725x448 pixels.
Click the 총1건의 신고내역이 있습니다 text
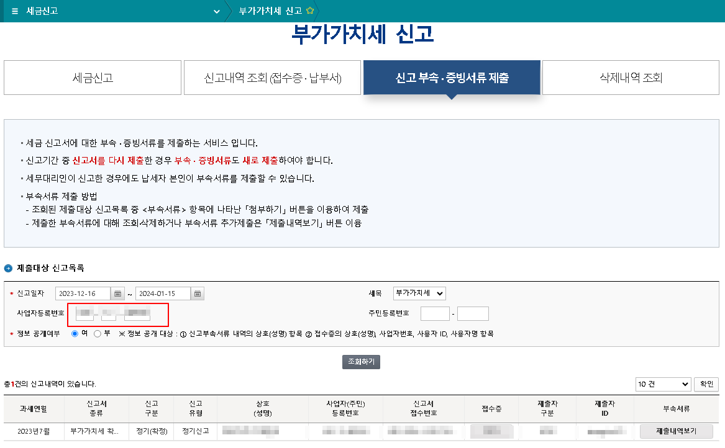[x=50, y=384]
